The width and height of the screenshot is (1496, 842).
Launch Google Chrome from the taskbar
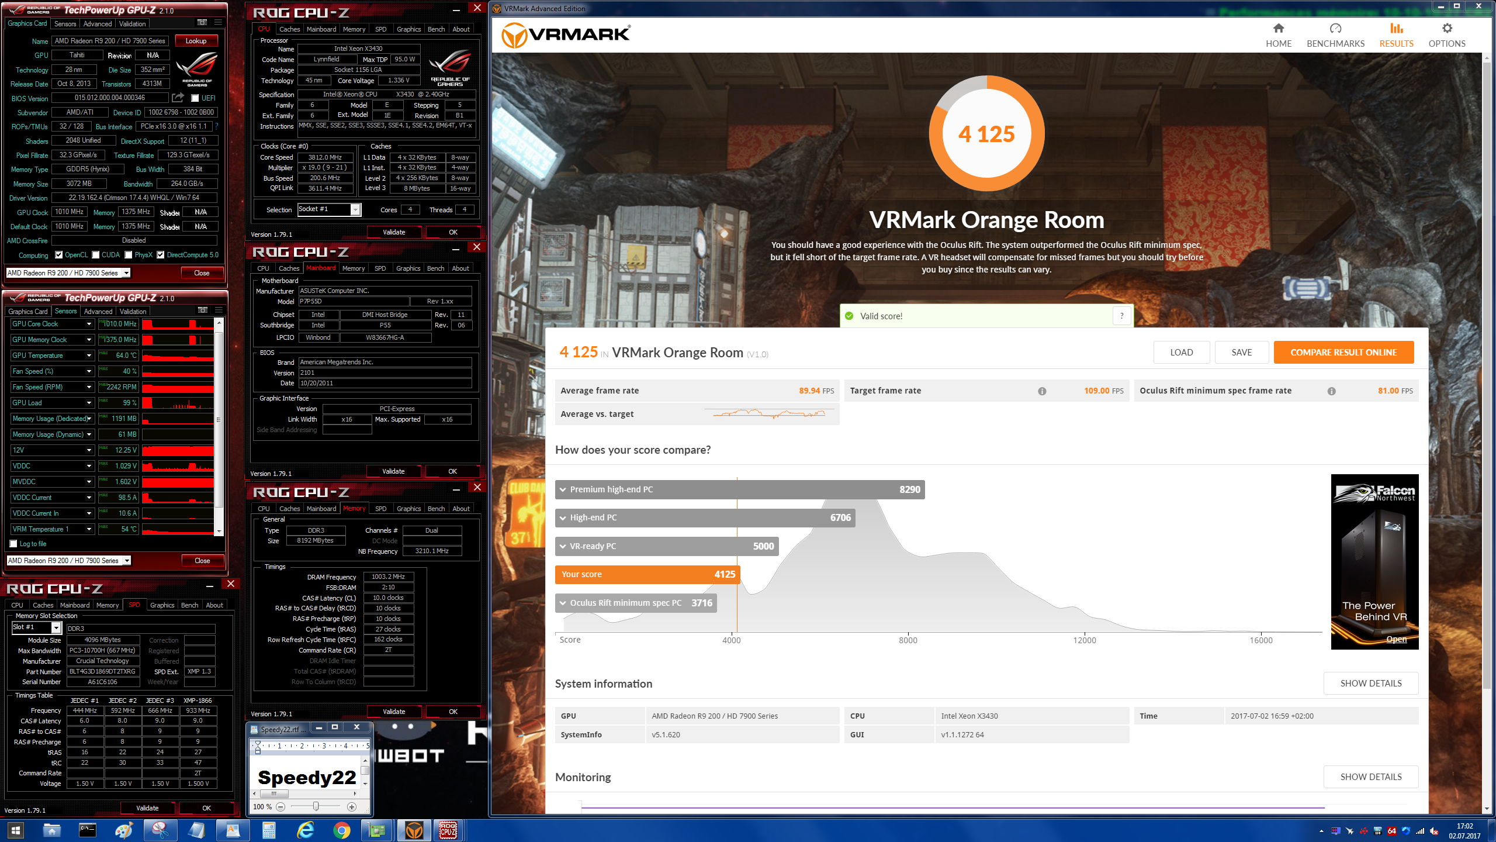point(341,830)
